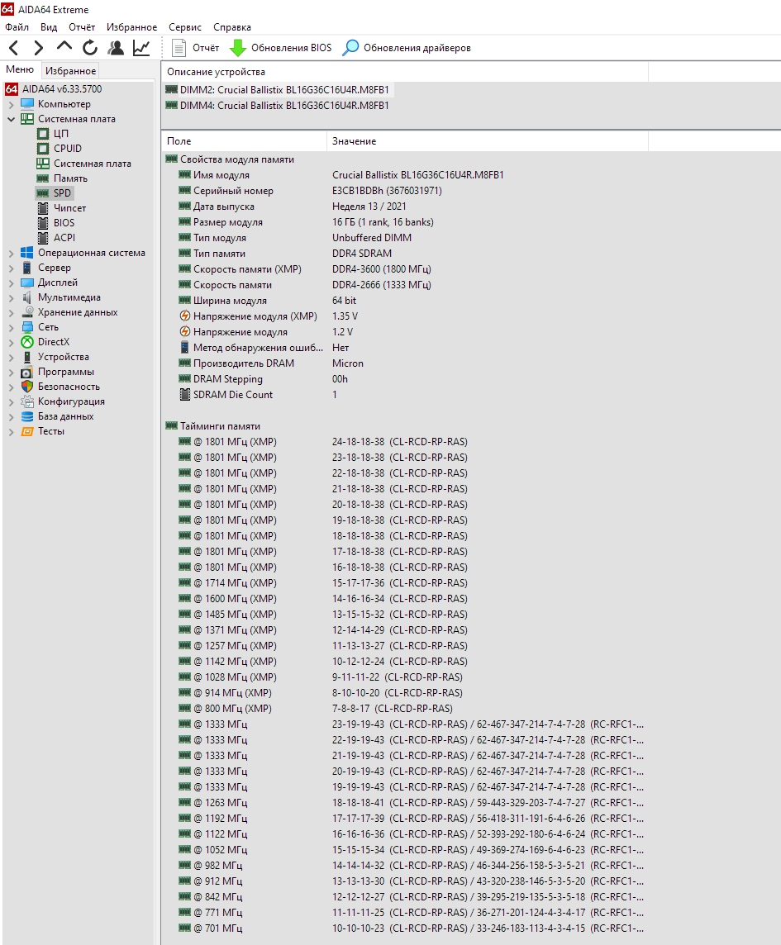The height and width of the screenshot is (945, 781).
Task: Collapse the Системная плата tree node
Action: coord(11,119)
